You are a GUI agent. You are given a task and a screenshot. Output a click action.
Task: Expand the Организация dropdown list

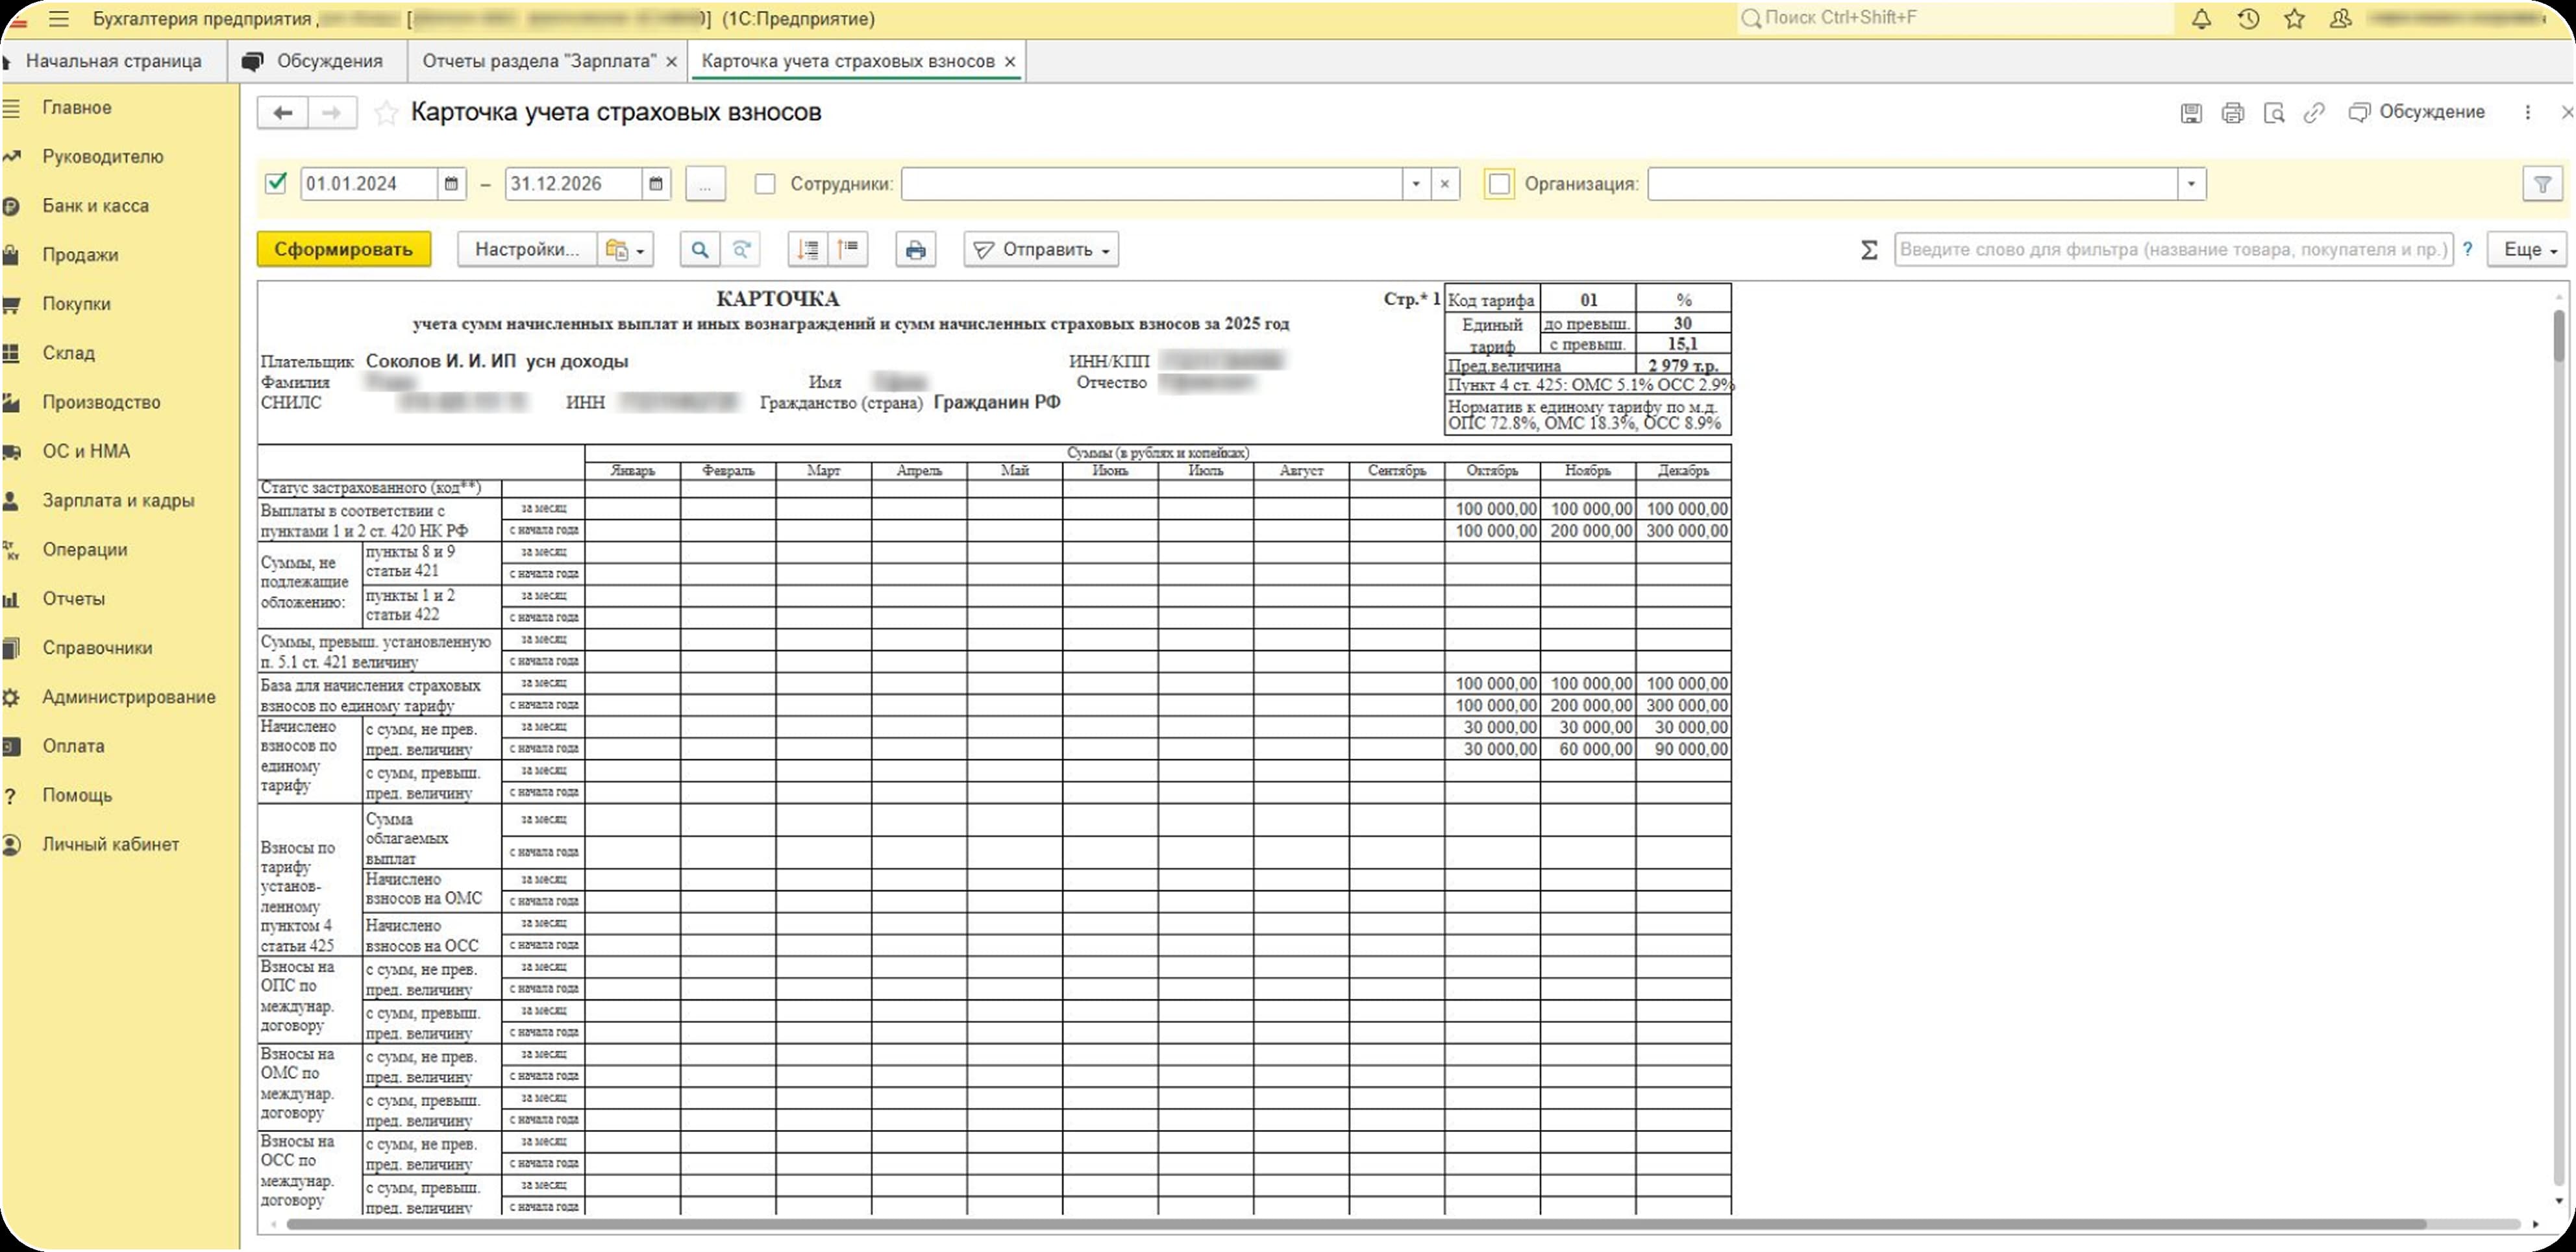click(2191, 184)
